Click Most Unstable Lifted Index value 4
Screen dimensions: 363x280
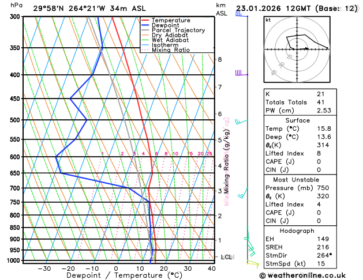(x=319, y=205)
